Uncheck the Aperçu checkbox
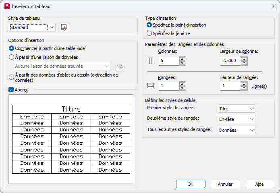280x193 pixels. (x=11, y=90)
